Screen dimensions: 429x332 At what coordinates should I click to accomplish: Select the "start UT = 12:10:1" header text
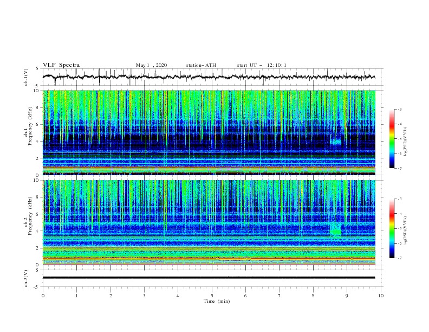(262, 65)
